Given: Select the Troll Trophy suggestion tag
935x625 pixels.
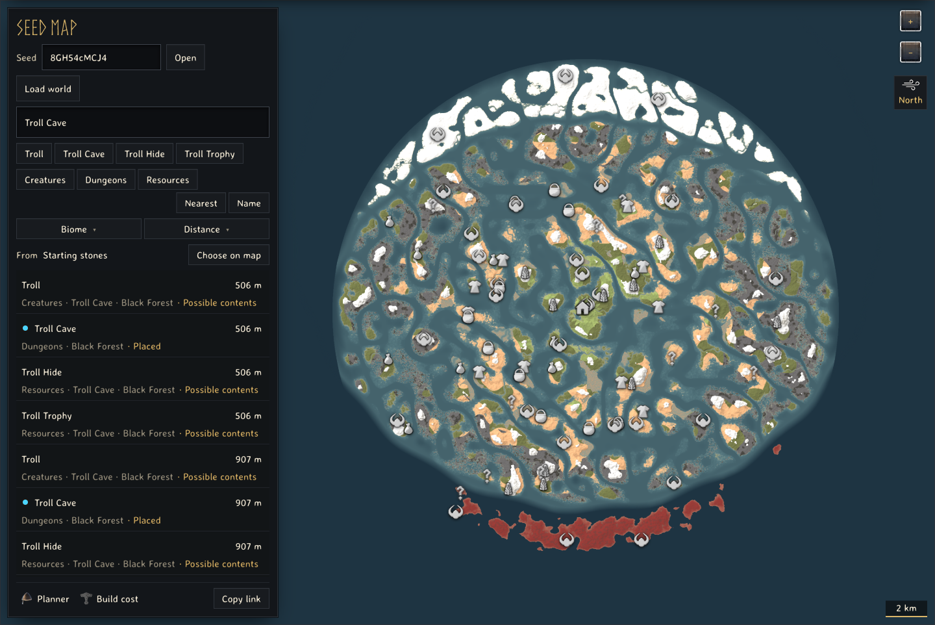Looking at the screenshot, I should point(209,154).
